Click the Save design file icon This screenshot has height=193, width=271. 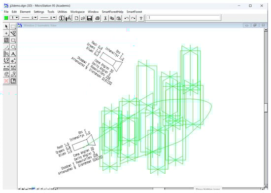click(x=89, y=18)
